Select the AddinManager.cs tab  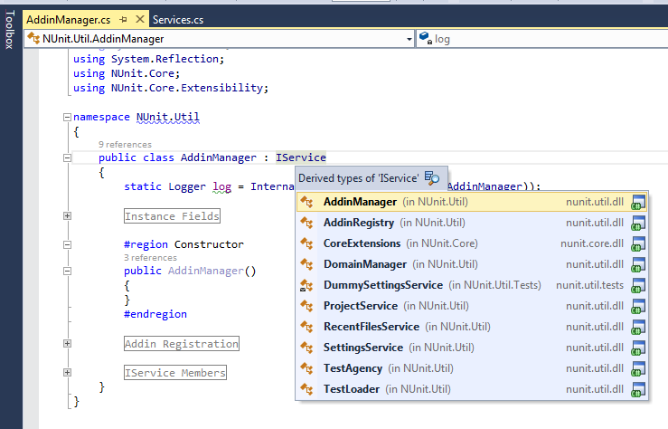point(68,20)
